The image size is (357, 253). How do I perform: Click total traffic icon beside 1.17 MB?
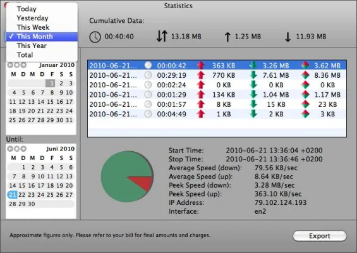pyautogui.click(x=305, y=95)
